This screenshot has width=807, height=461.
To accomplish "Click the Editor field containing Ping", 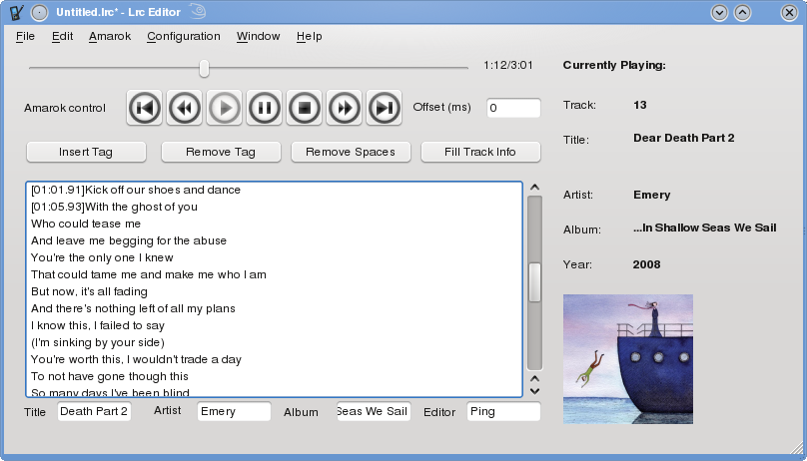I will pyautogui.click(x=503, y=412).
